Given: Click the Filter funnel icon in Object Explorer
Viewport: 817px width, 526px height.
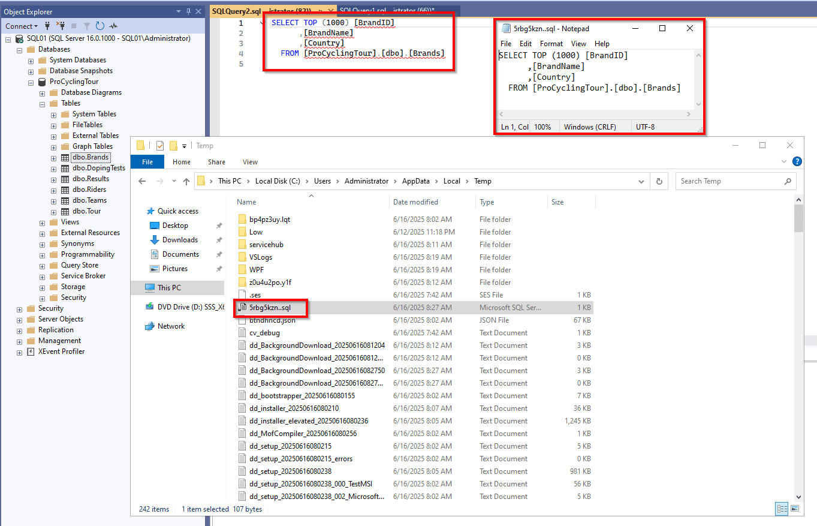Looking at the screenshot, I should [87, 26].
